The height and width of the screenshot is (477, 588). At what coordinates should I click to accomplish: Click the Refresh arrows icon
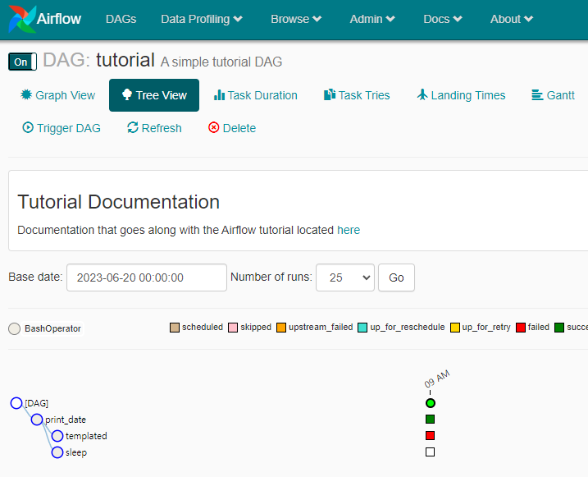pyautogui.click(x=133, y=127)
